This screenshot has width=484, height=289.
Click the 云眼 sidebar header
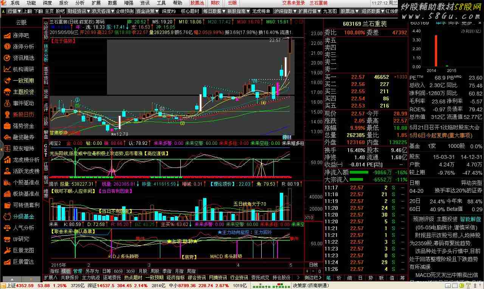[x=21, y=23]
